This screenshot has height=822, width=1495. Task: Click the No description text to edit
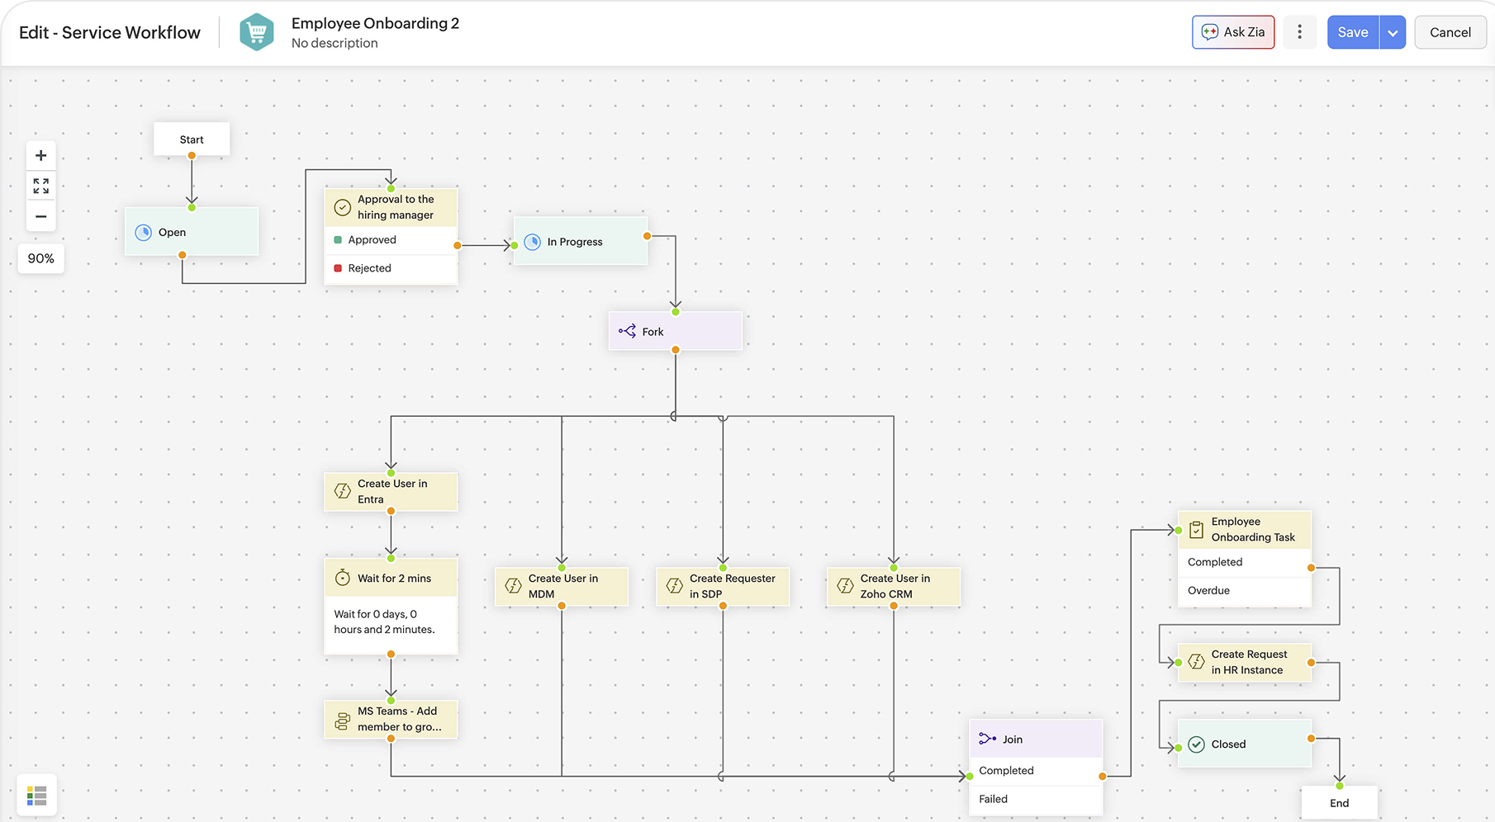334,43
